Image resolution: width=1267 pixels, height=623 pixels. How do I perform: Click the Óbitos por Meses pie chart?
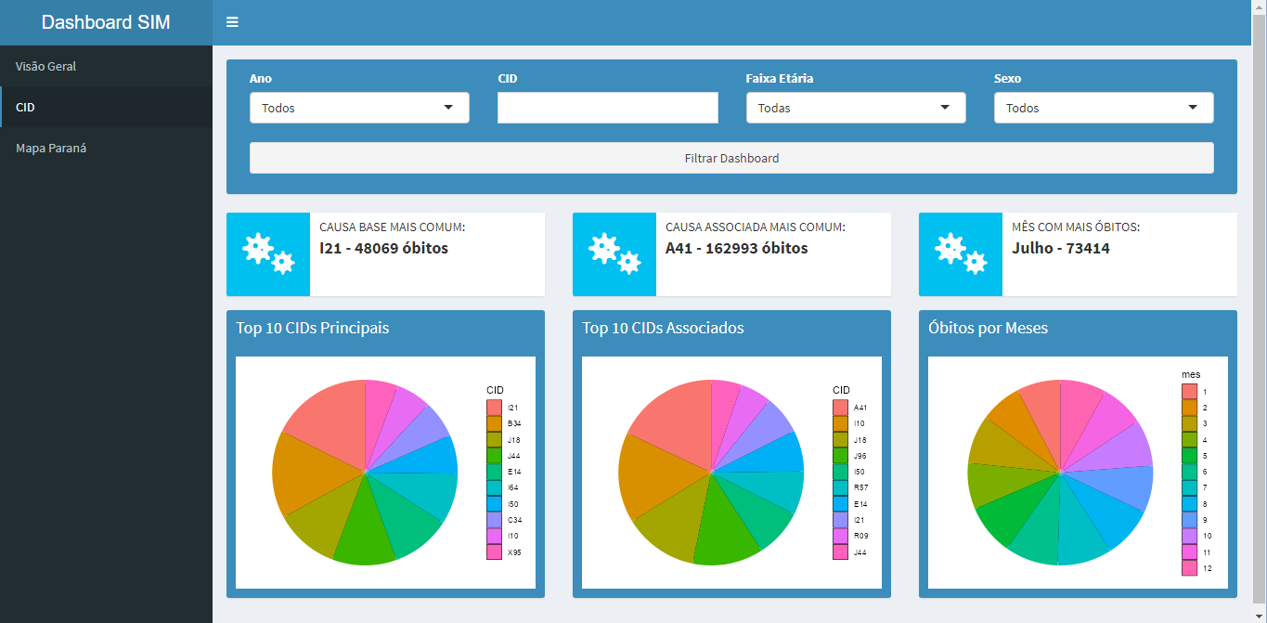1059,473
